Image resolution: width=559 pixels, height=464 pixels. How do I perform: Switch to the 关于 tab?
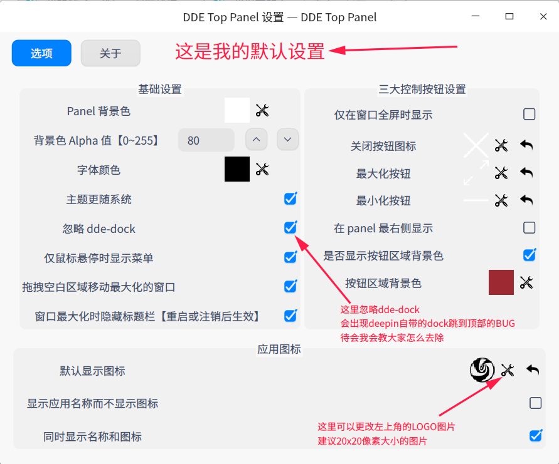point(110,53)
